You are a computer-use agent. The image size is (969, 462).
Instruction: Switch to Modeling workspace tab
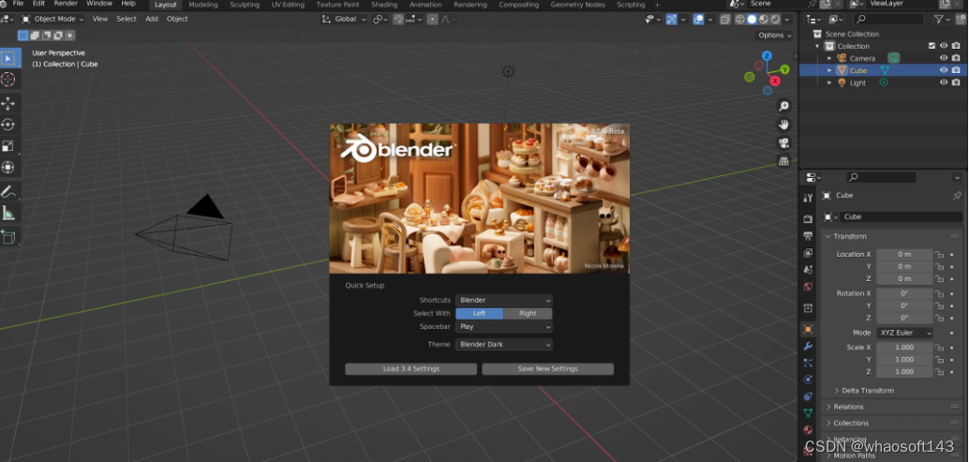pyautogui.click(x=203, y=5)
